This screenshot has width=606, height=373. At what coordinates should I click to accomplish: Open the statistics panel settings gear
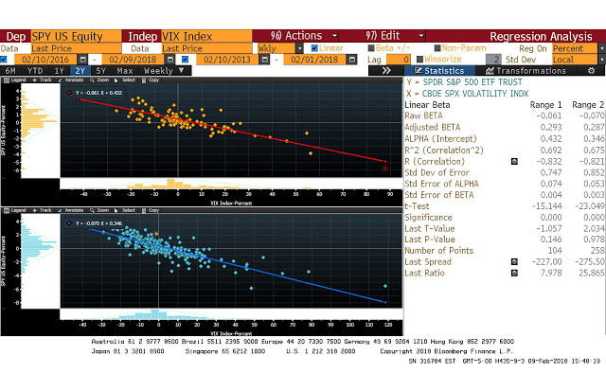point(591,71)
